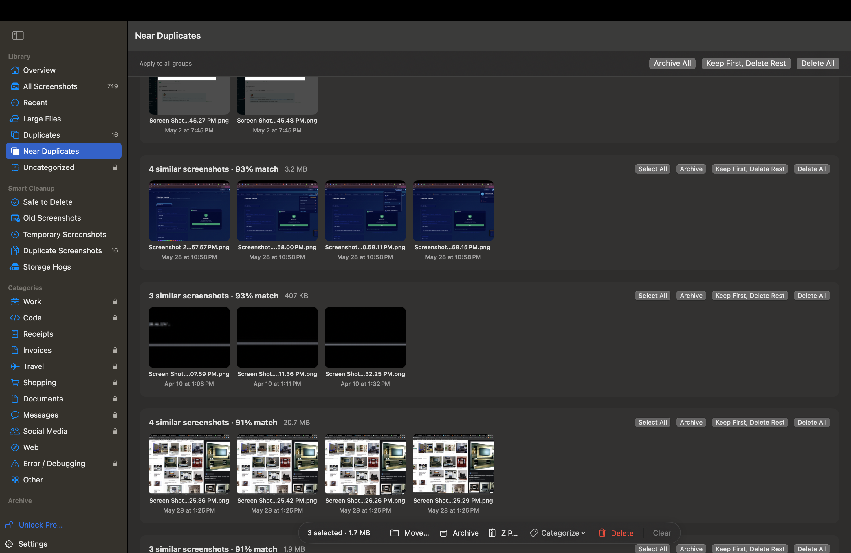The width and height of the screenshot is (851, 553).
Task: Click the Travel airplane icon
Action: pyautogui.click(x=15, y=366)
